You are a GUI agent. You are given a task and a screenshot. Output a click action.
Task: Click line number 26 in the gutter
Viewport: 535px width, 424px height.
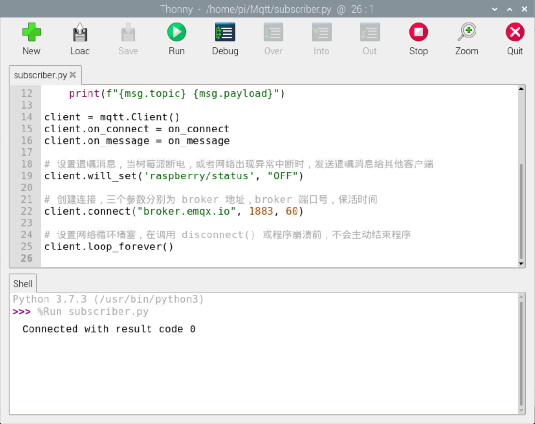pos(27,258)
